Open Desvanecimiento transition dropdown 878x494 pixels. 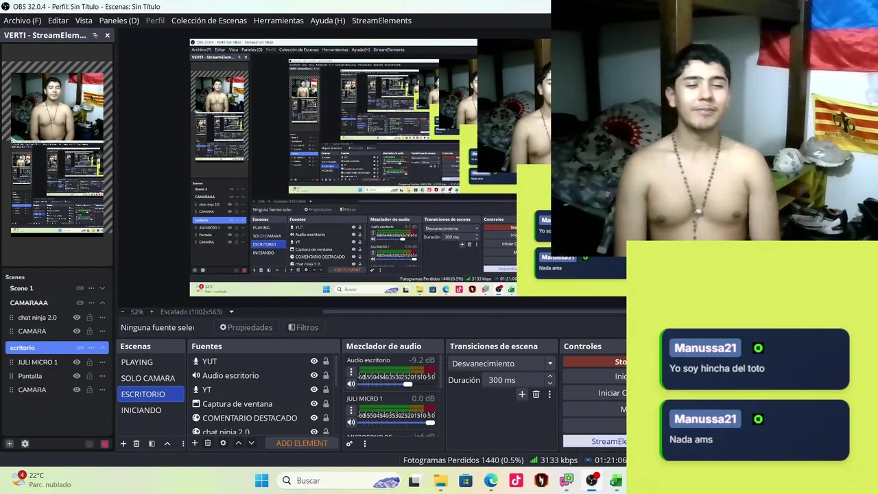click(502, 364)
